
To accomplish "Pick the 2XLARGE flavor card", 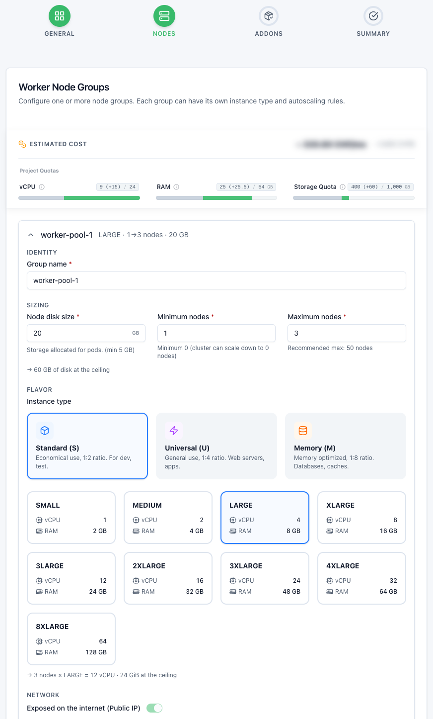I will point(168,578).
